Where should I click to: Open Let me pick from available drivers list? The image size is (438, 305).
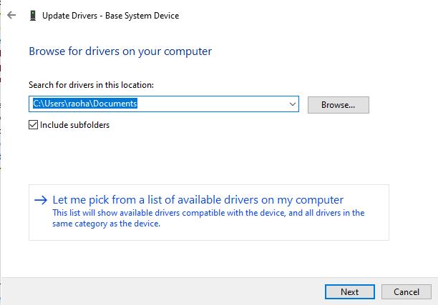tap(198, 200)
